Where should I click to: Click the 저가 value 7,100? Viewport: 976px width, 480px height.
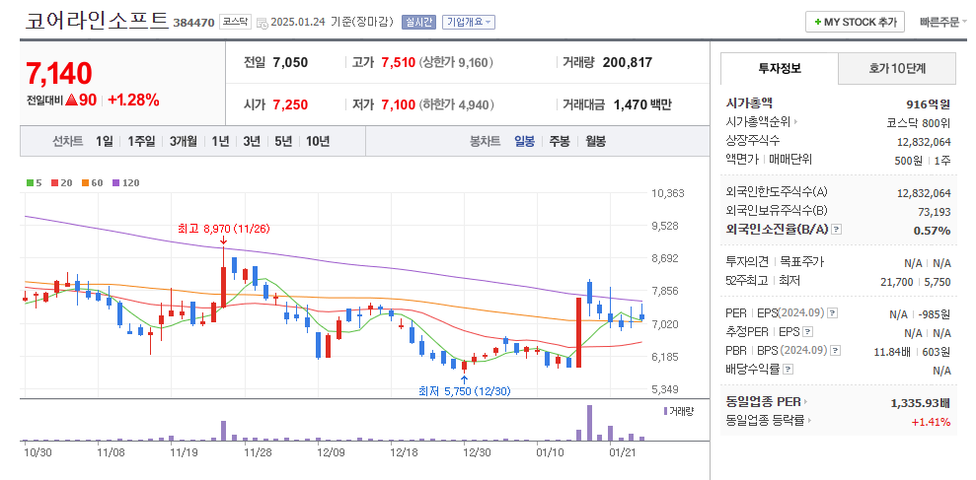[398, 104]
